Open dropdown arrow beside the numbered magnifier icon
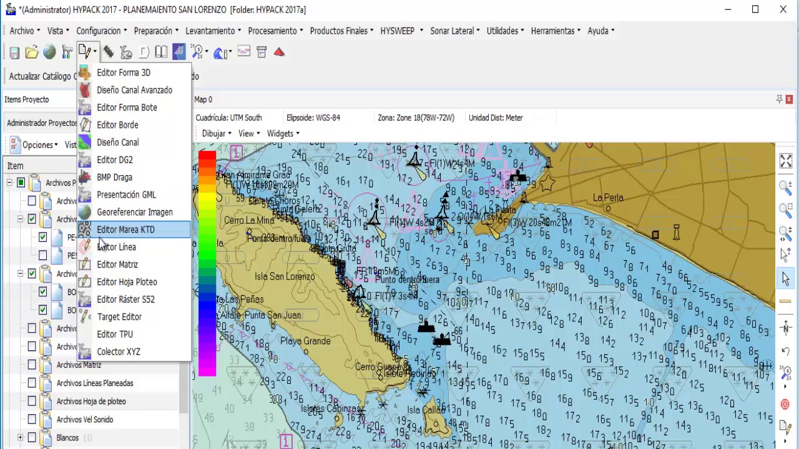Viewport: 799px width, 449px height. [x=207, y=53]
